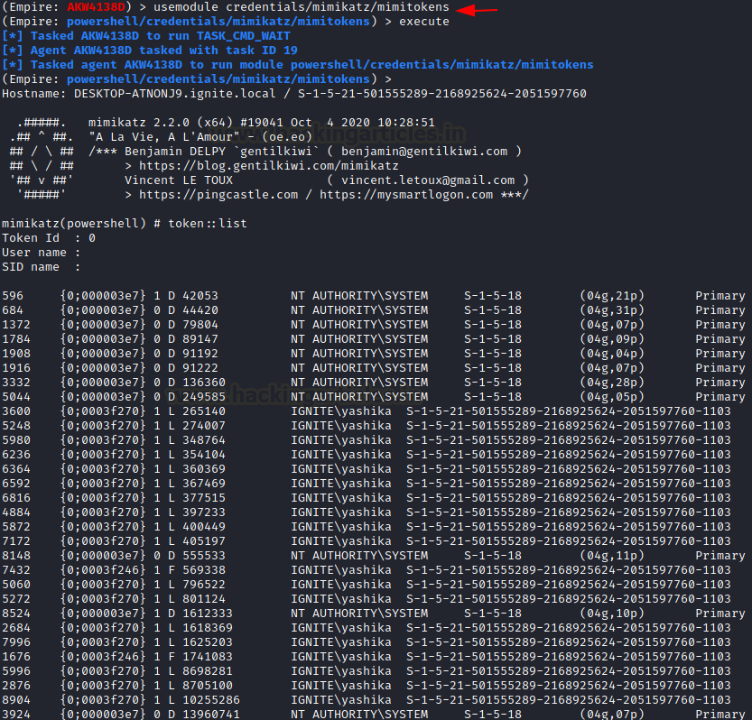Click NT AUTHORITY\SYSTEM in row 596

click(x=359, y=296)
